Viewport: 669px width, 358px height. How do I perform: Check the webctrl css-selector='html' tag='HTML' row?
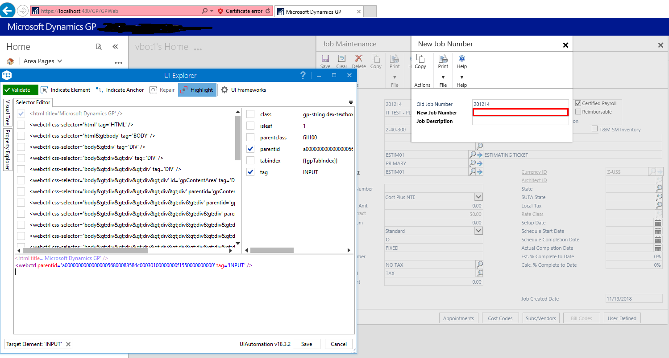pyautogui.click(x=21, y=125)
